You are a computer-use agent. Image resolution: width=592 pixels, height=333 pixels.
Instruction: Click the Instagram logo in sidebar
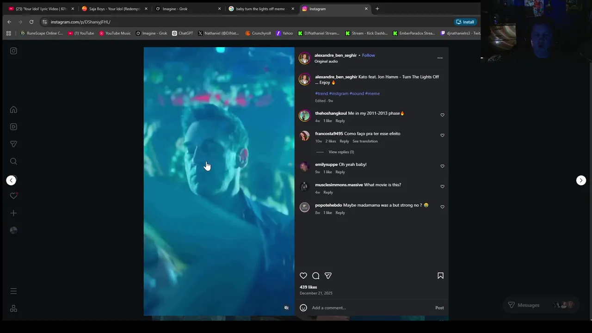pos(13,51)
